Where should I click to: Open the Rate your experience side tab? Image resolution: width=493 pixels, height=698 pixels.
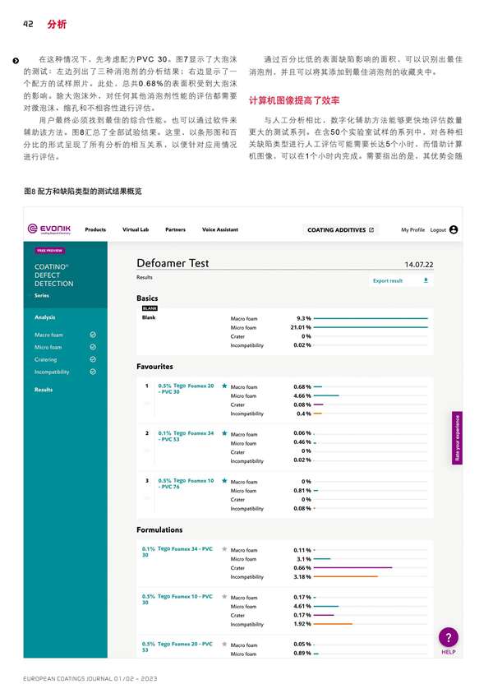pos(458,438)
